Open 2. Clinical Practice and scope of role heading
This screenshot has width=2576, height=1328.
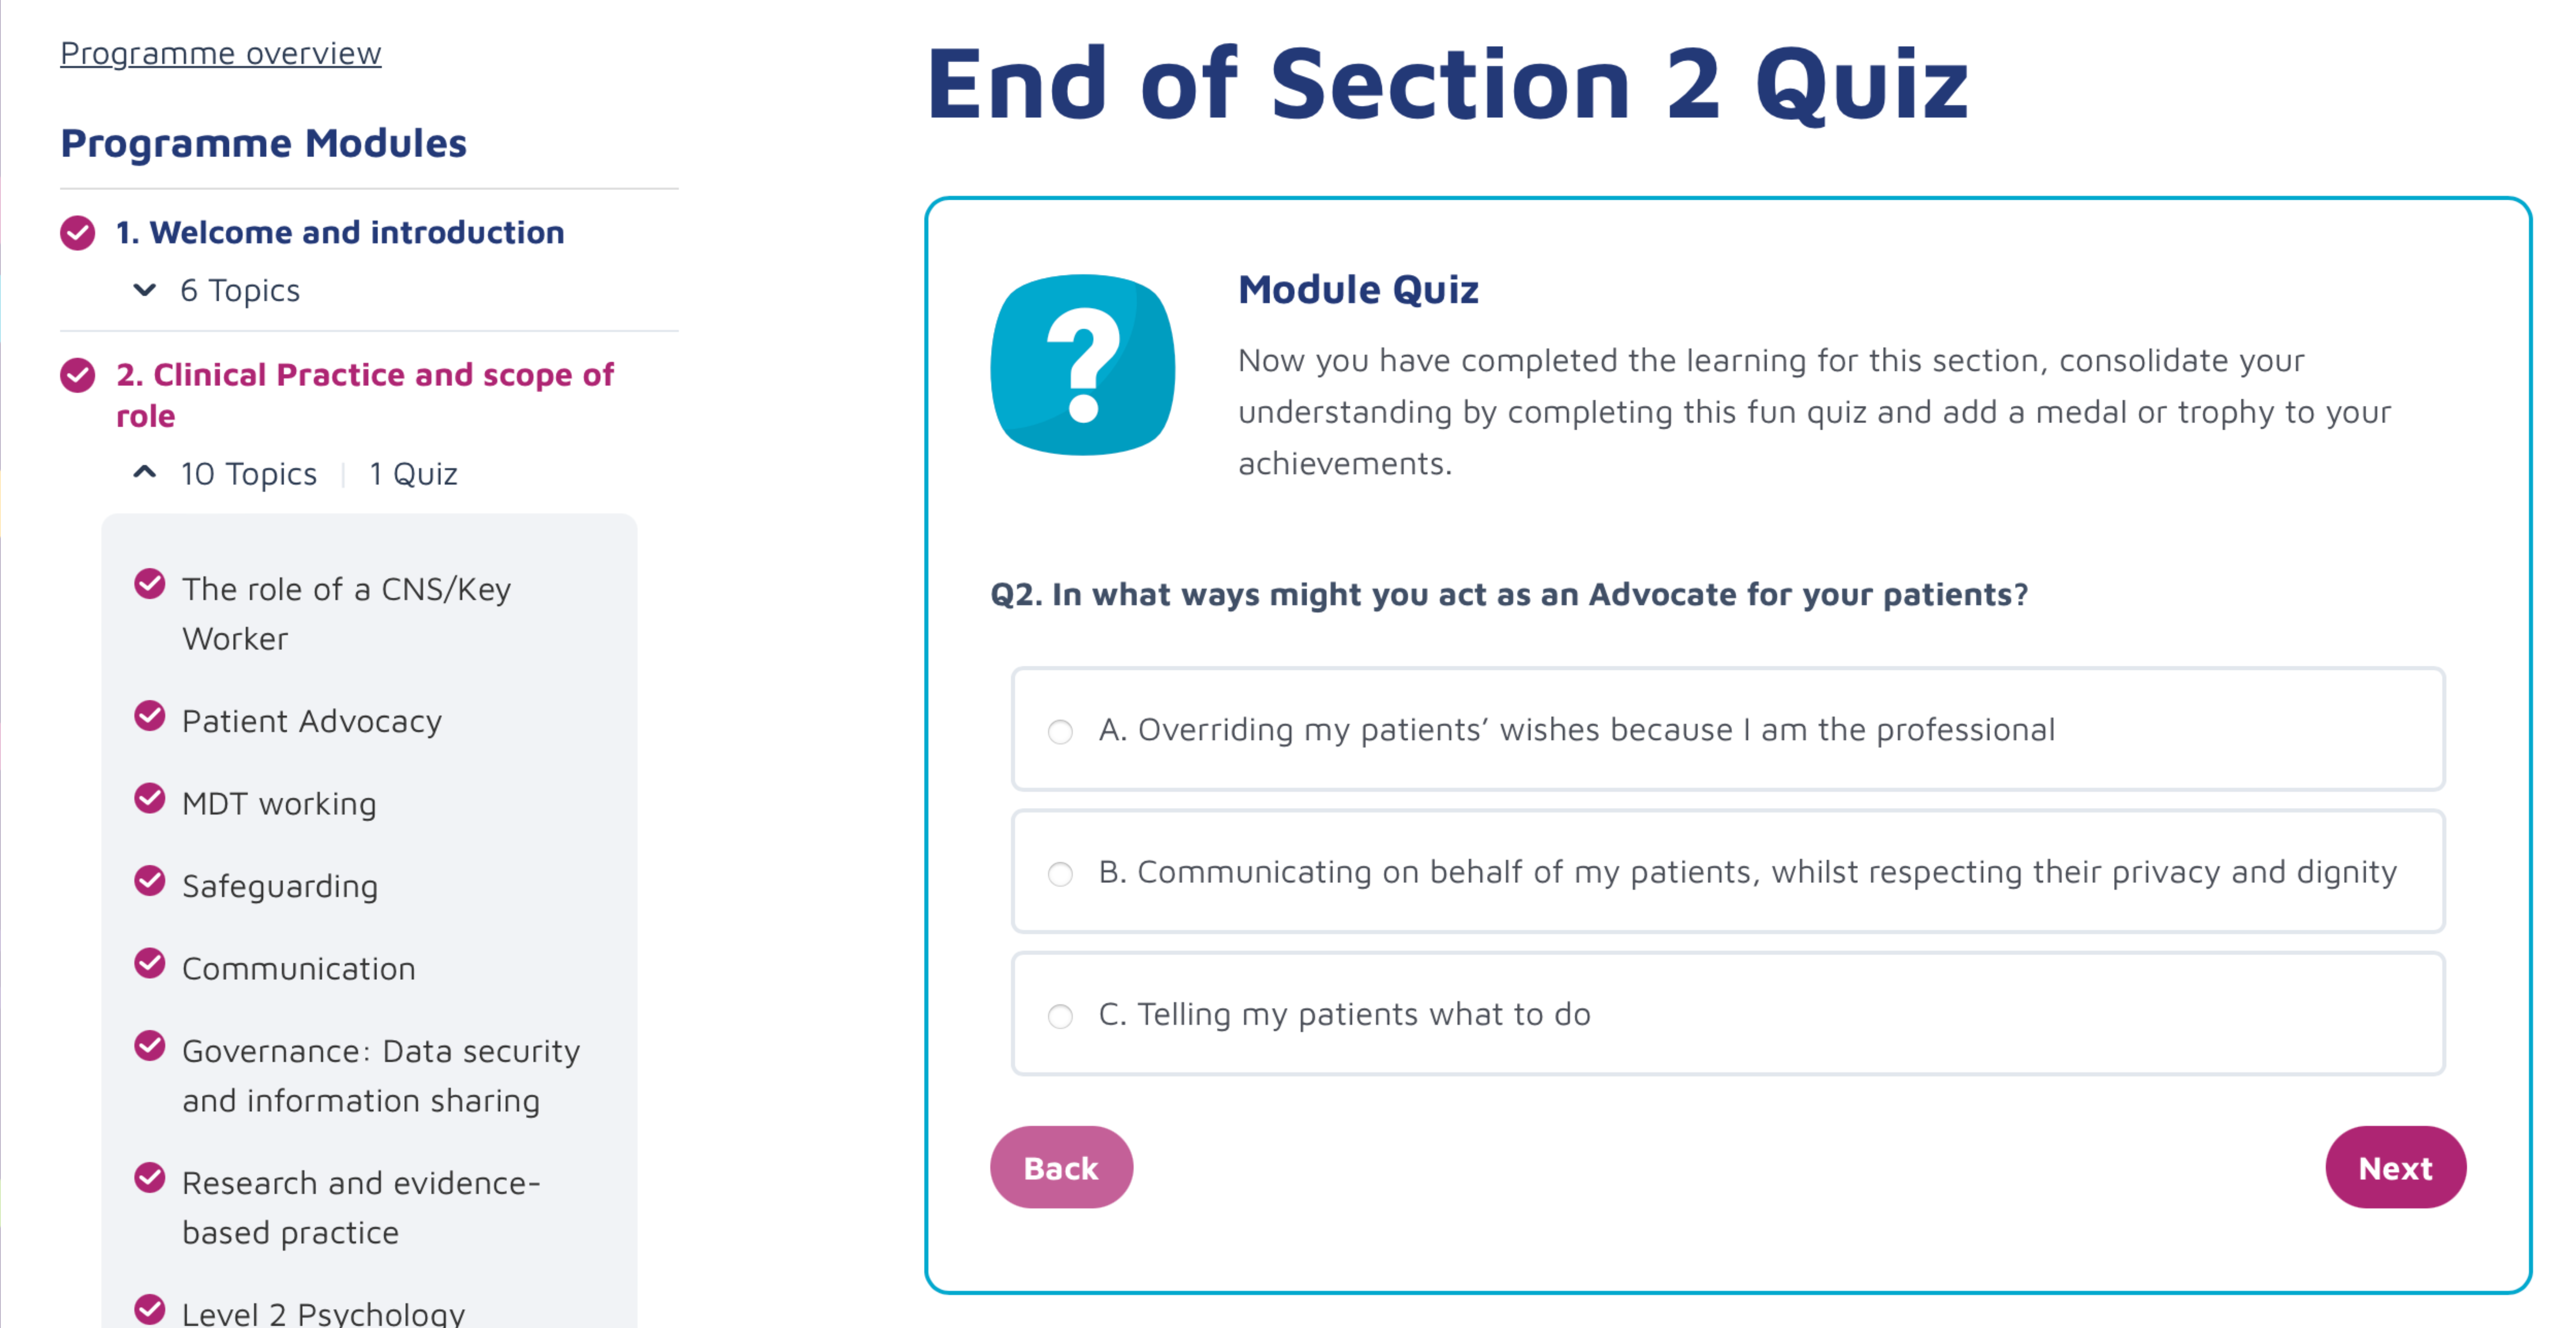pyautogui.click(x=365, y=395)
